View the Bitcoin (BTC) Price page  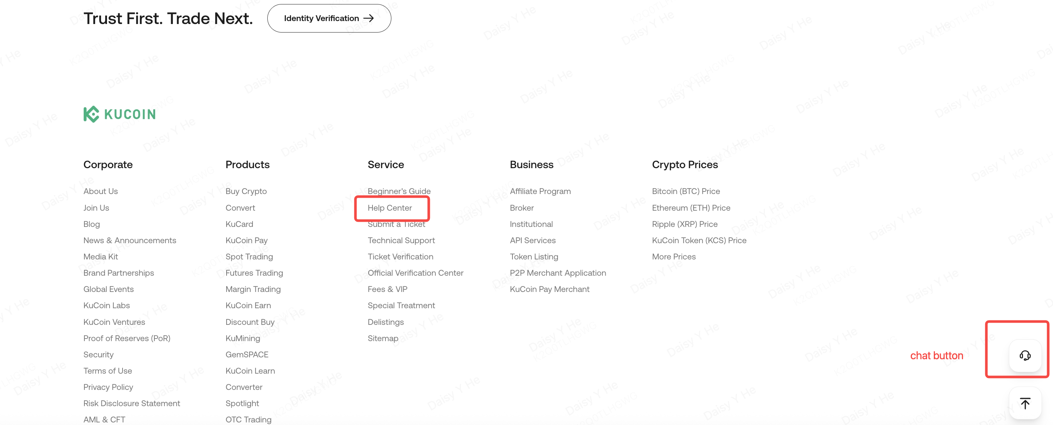point(685,191)
